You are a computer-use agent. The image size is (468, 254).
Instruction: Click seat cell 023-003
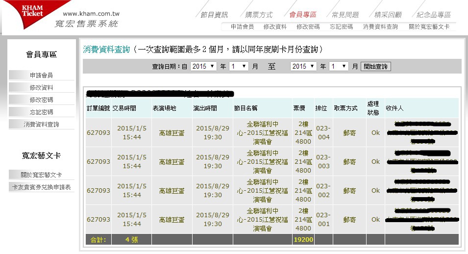click(323, 162)
